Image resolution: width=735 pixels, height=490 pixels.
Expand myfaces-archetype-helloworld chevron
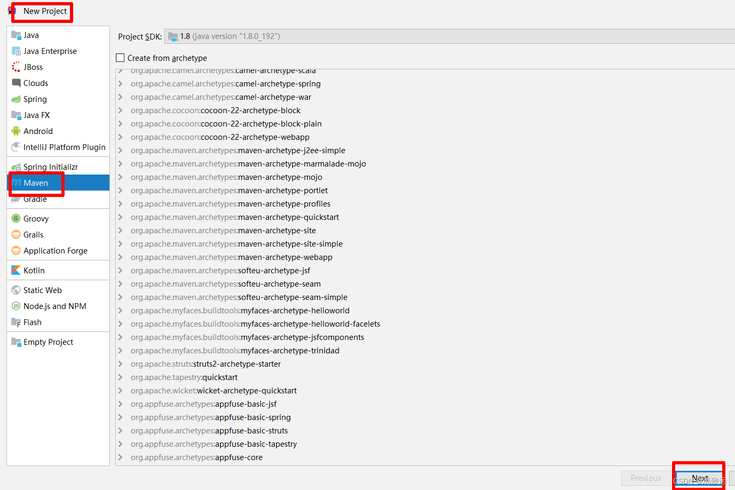point(120,311)
